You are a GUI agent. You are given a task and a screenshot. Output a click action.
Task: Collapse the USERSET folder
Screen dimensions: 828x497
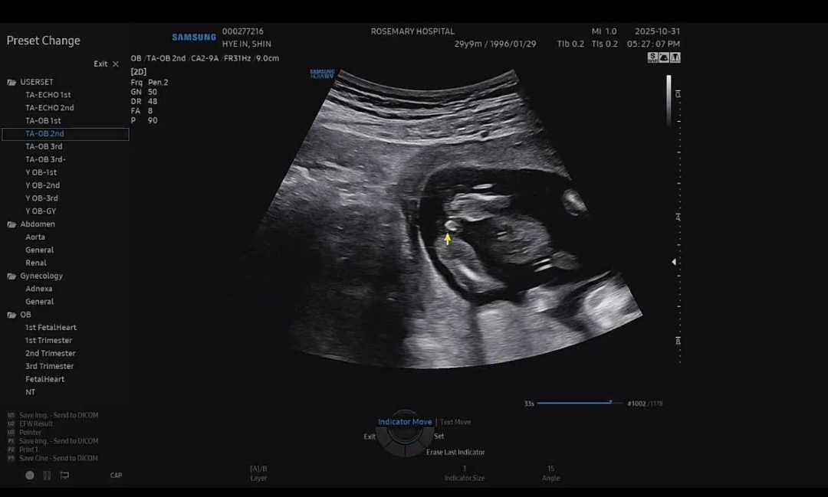(12, 82)
